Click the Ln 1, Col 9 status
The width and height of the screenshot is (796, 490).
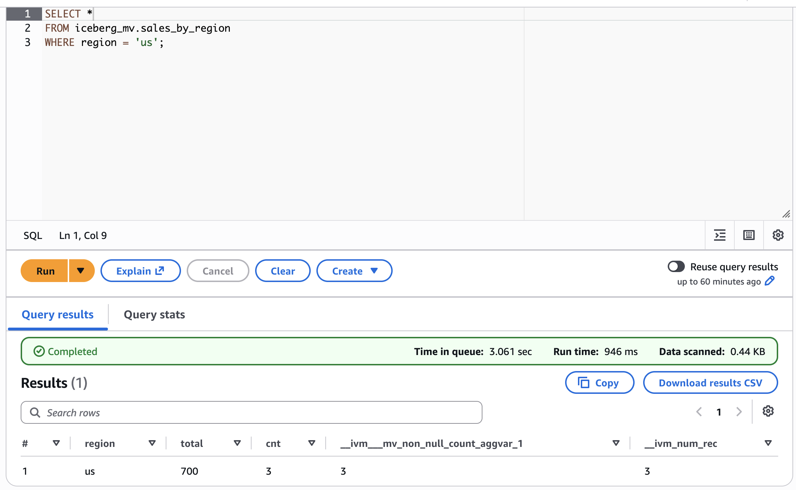click(83, 235)
